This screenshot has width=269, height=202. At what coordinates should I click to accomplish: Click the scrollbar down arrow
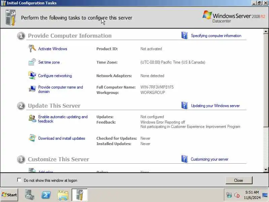266,170
